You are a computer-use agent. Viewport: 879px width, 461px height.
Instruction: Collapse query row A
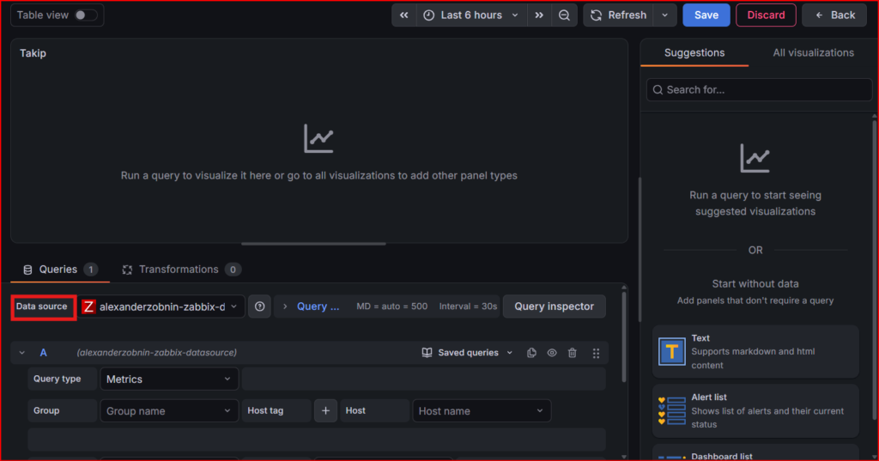[21, 353]
